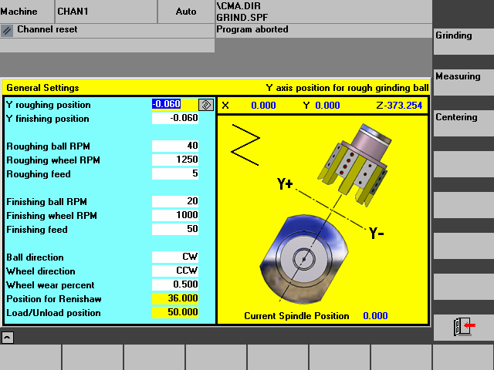
Task: Select the Finishing ball RPM field
Action: 175,201
